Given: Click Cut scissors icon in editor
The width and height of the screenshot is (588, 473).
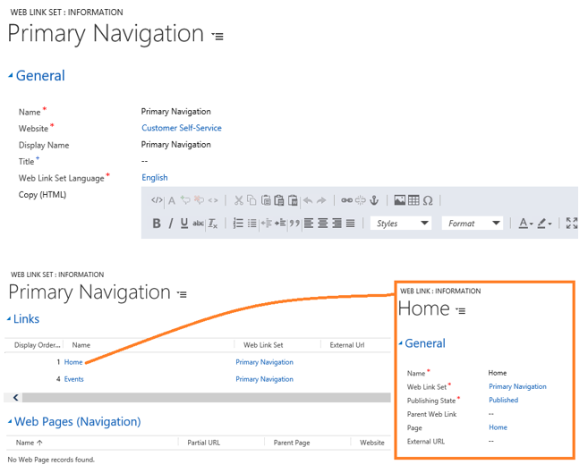Looking at the screenshot, I should 238,200.
